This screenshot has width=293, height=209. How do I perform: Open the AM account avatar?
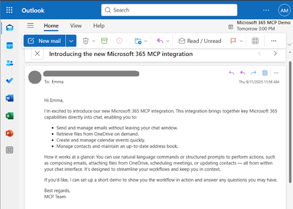tap(284, 10)
